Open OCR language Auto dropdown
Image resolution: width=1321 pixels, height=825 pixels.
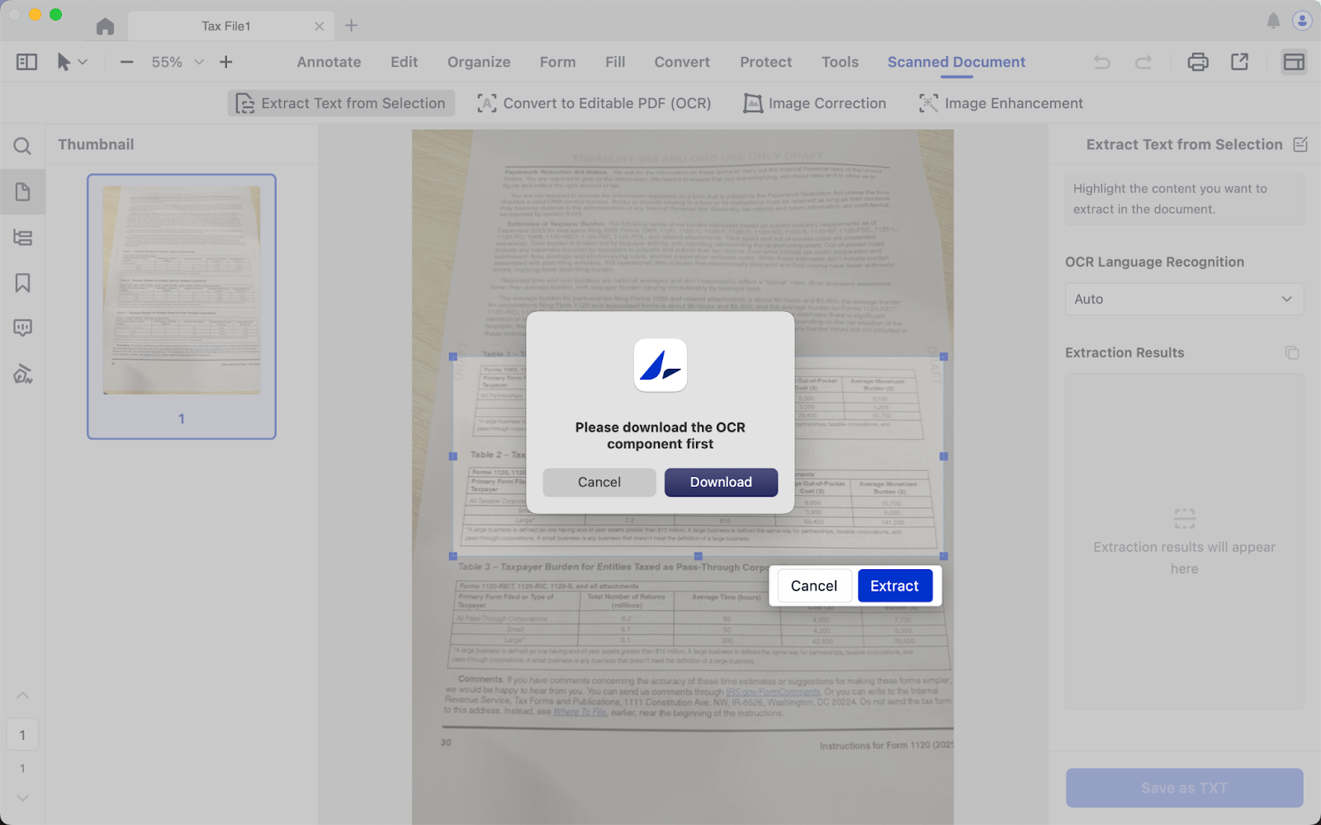point(1184,299)
